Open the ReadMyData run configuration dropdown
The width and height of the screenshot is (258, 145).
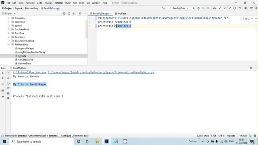(179, 8)
